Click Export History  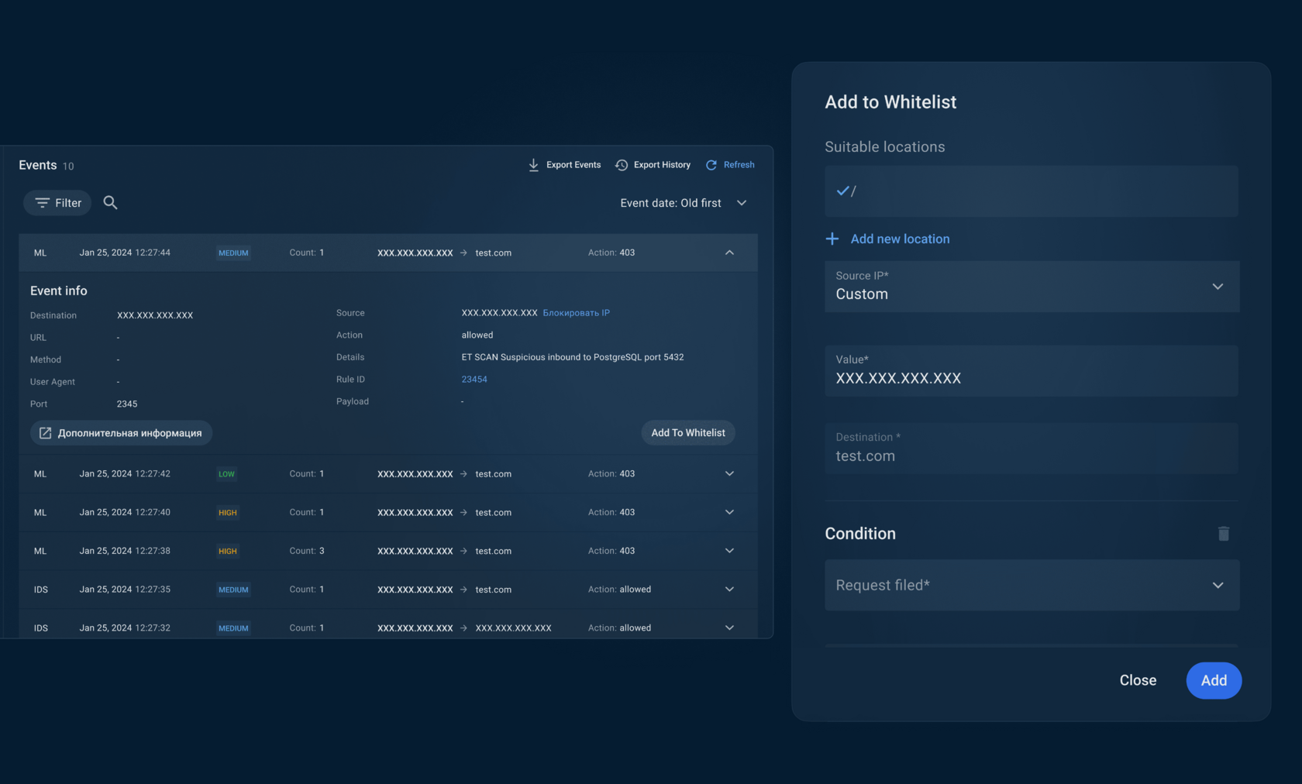point(653,165)
